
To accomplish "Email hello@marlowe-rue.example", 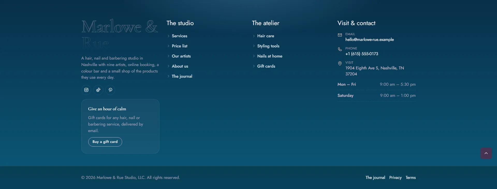I will pos(369,40).
